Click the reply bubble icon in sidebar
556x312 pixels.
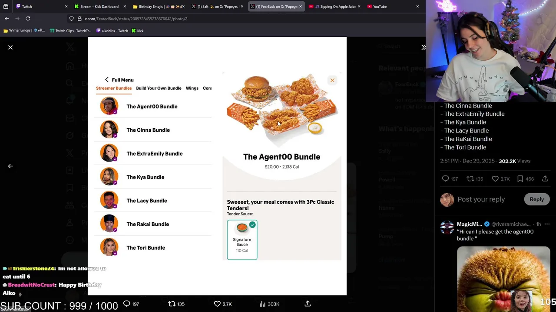pos(445,179)
